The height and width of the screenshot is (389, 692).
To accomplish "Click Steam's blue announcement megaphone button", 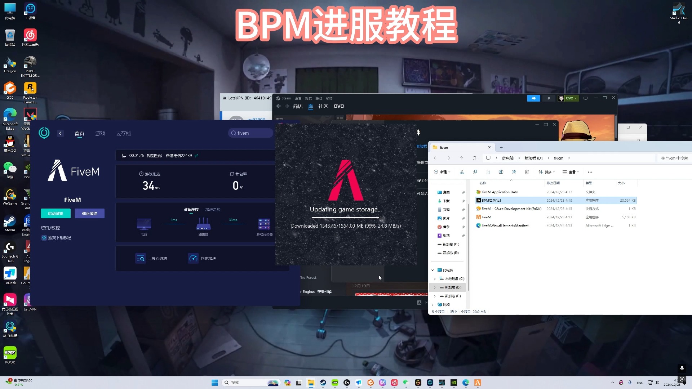I will pos(533,98).
